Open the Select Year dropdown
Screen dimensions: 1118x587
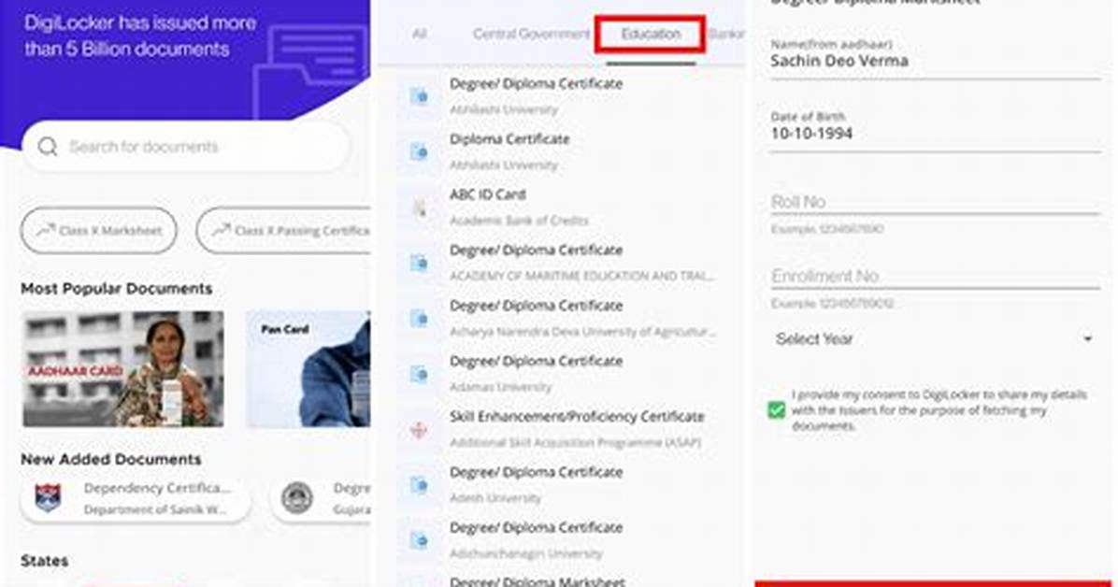tap(935, 338)
